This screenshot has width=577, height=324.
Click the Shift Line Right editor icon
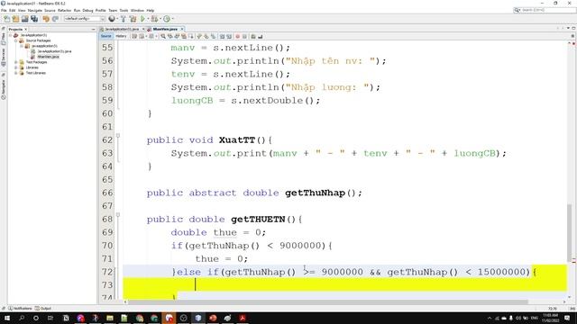(229, 36)
